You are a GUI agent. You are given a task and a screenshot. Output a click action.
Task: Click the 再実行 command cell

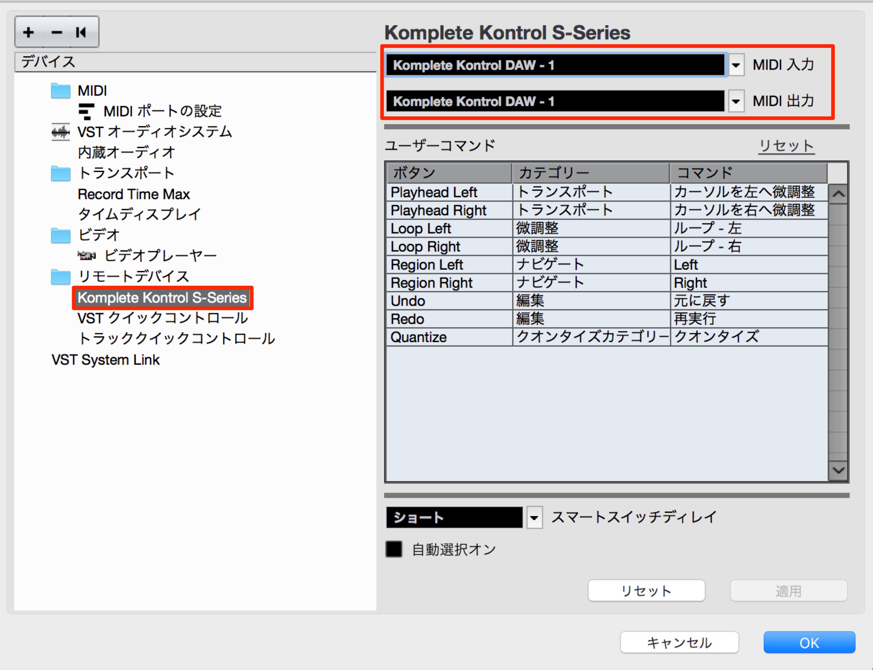pyautogui.click(x=749, y=319)
